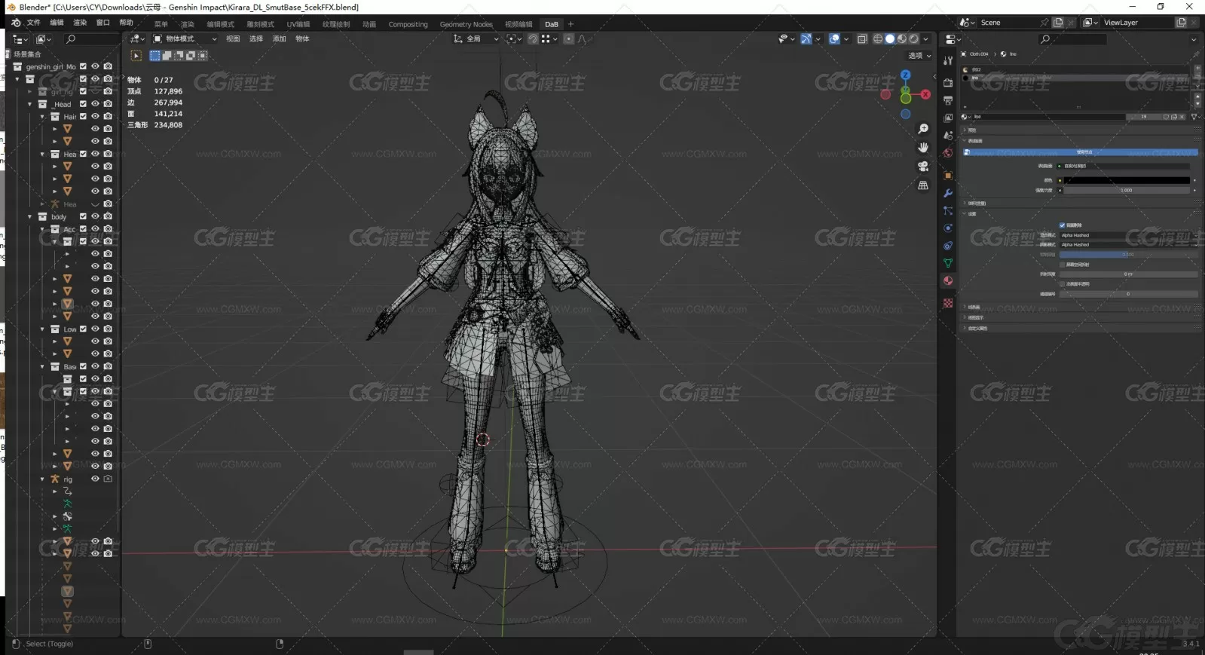Switch to solid viewport shading

[x=890, y=38]
